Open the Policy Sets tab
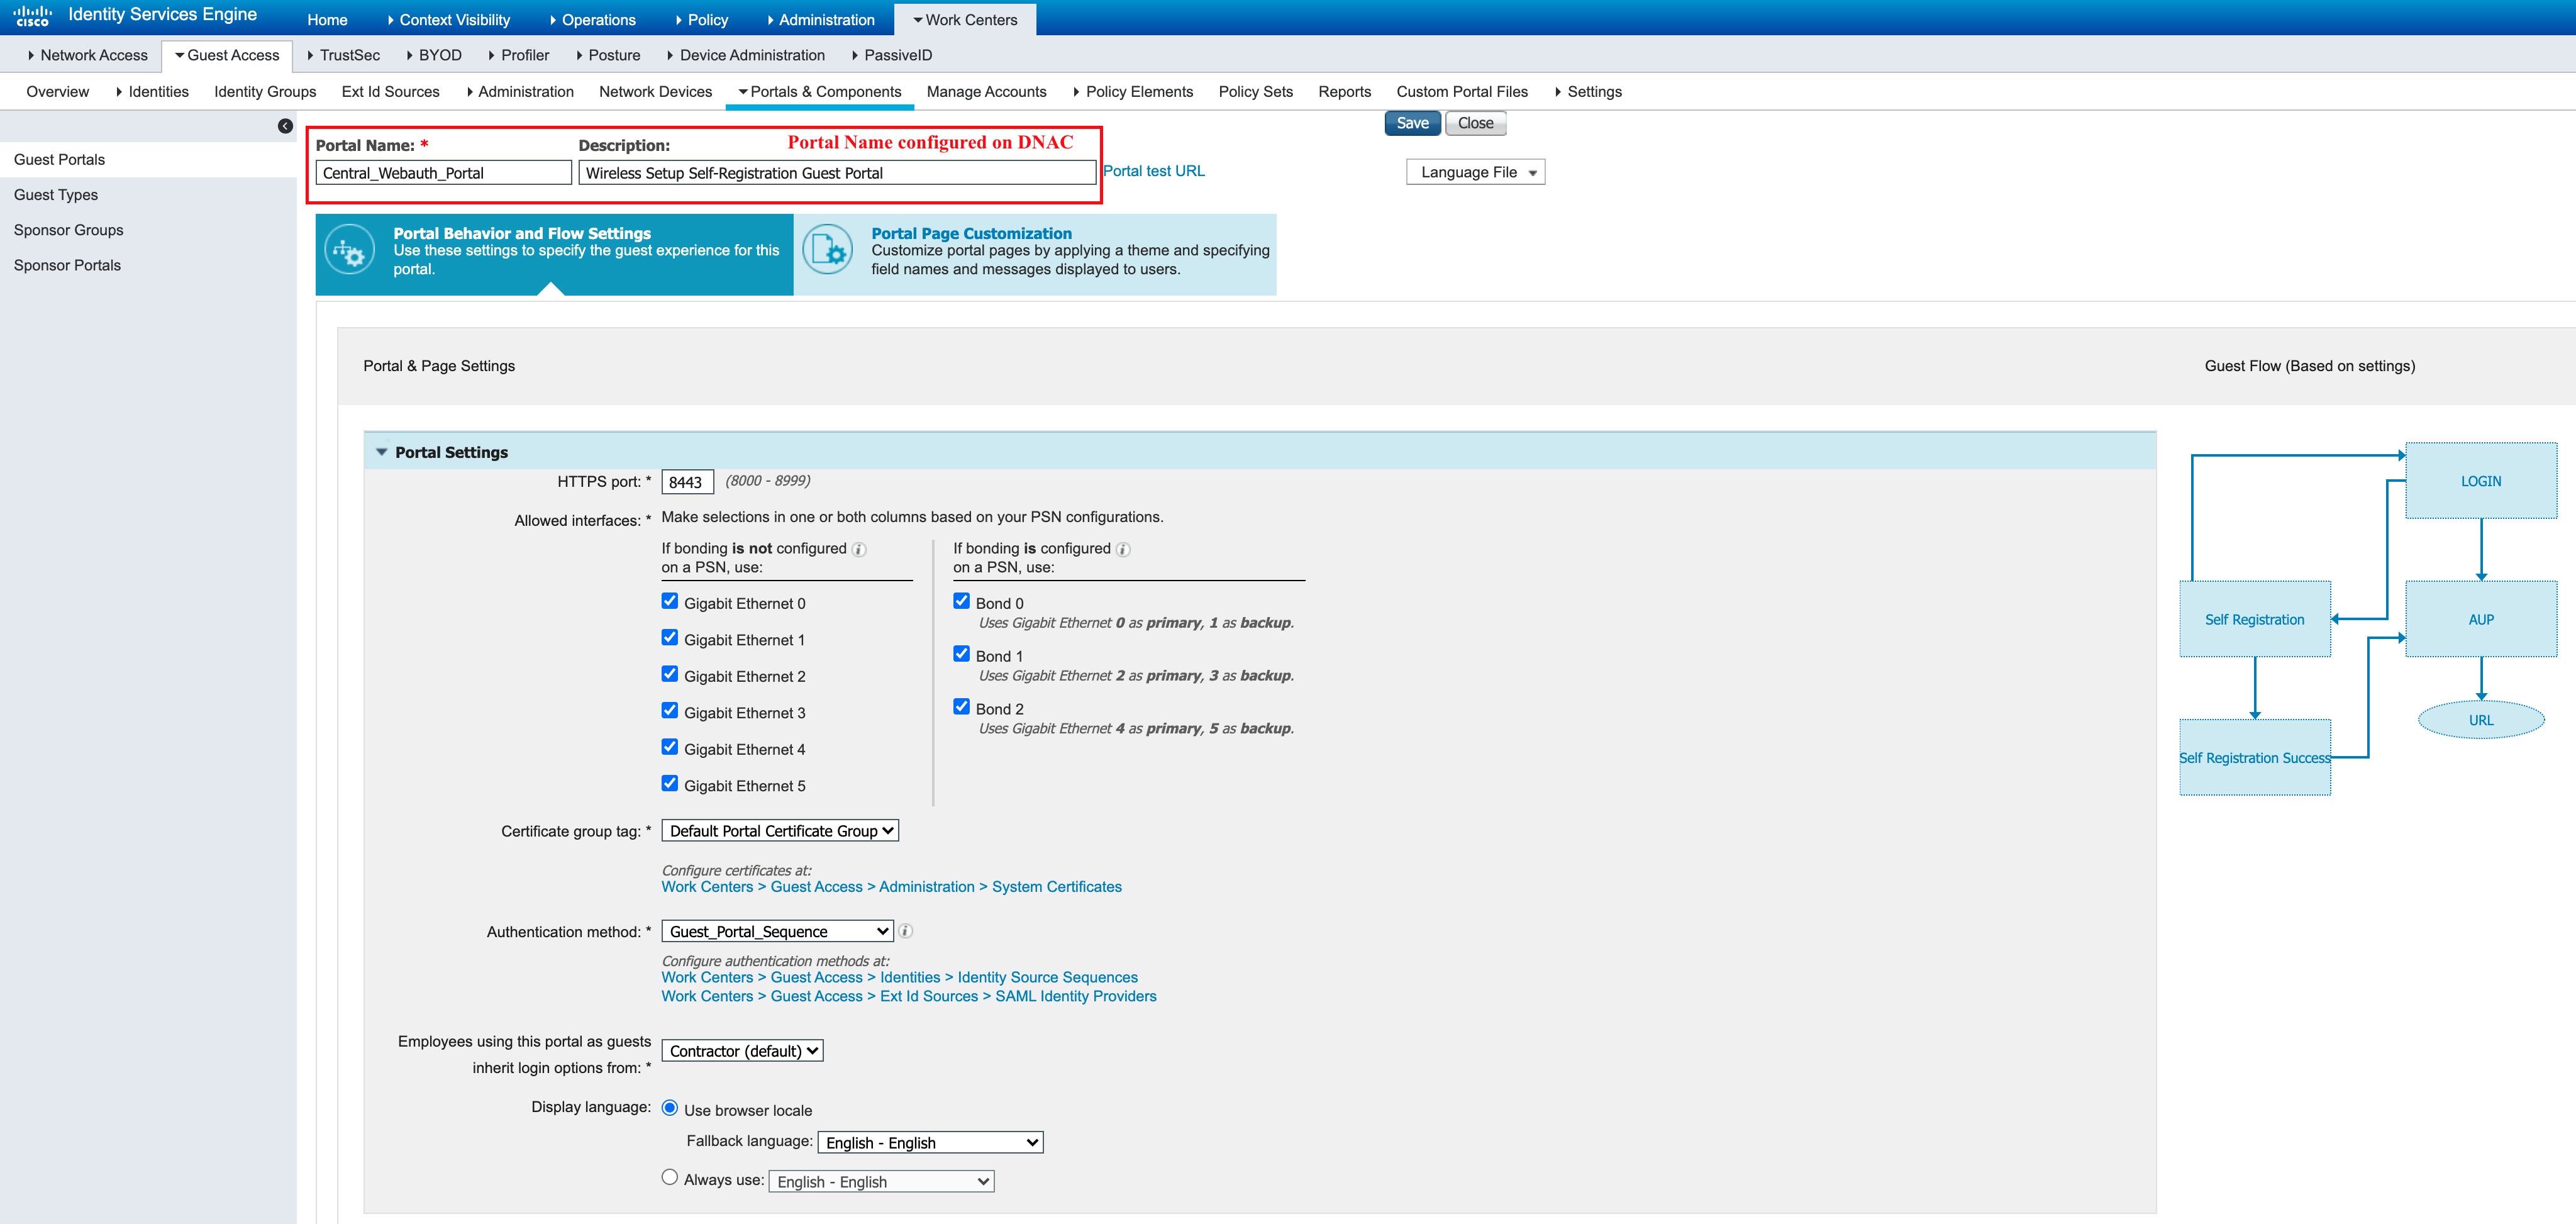This screenshot has height=1224, width=2576. (1255, 92)
